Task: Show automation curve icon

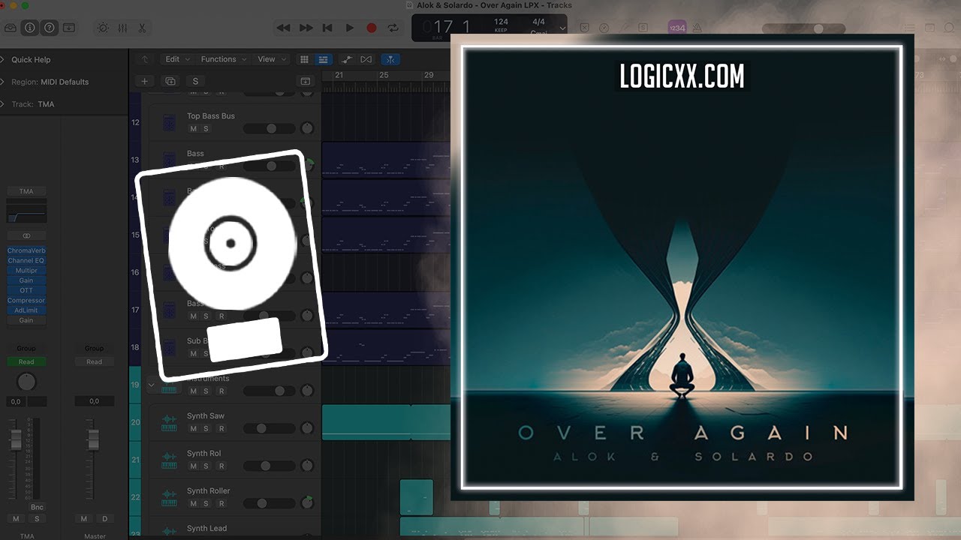Action: point(346,59)
